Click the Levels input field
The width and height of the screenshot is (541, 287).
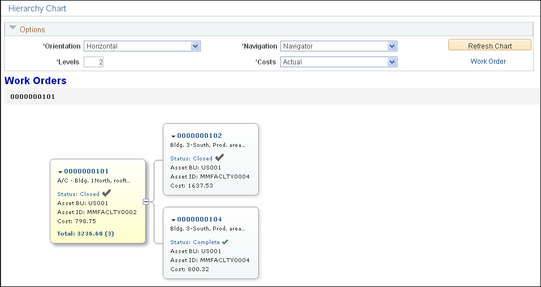tap(93, 62)
